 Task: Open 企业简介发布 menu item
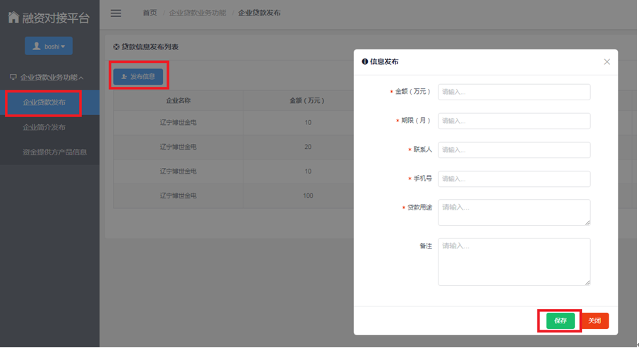coord(44,128)
